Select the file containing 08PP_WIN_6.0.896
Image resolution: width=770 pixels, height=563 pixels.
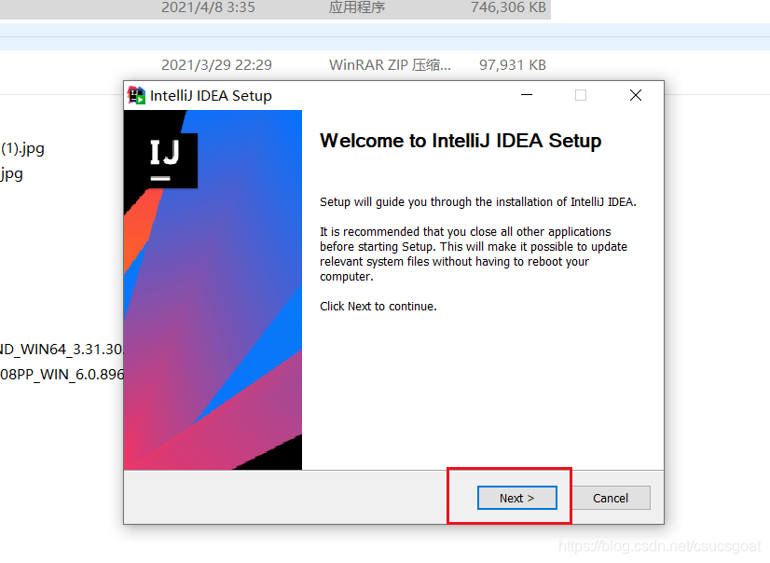62,375
